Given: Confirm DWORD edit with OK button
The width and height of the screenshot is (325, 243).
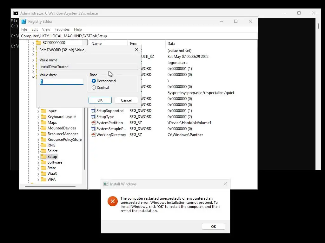Looking at the screenshot, I should tap(100, 100).
